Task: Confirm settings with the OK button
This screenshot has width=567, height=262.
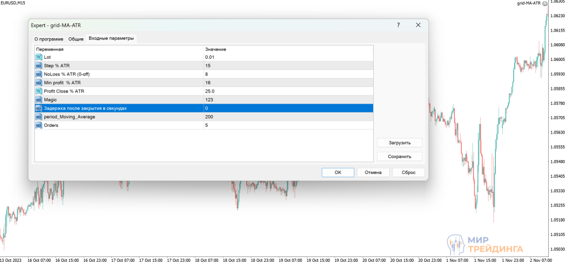Action: [x=338, y=172]
